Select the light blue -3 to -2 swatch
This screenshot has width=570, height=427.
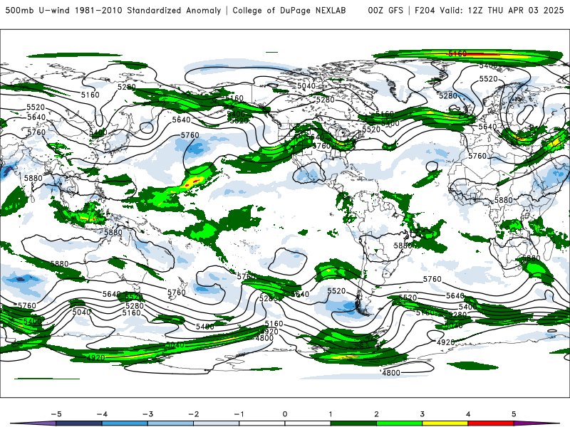click(x=170, y=423)
